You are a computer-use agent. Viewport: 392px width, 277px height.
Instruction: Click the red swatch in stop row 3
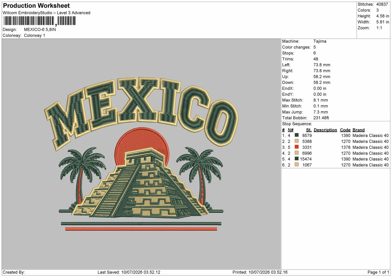coord(297,147)
